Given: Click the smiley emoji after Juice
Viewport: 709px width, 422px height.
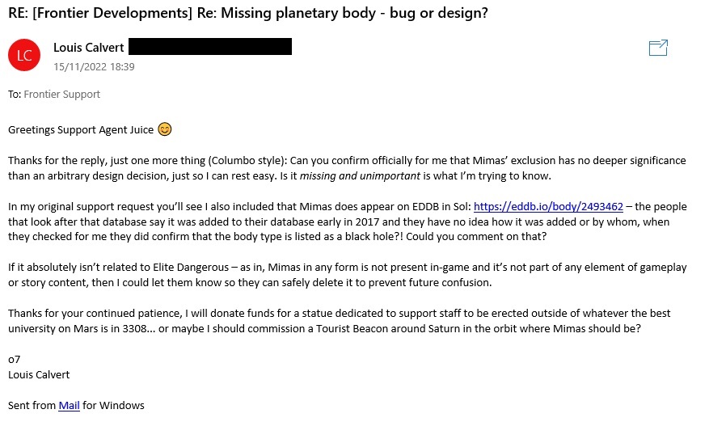Looking at the screenshot, I should tap(165, 129).
